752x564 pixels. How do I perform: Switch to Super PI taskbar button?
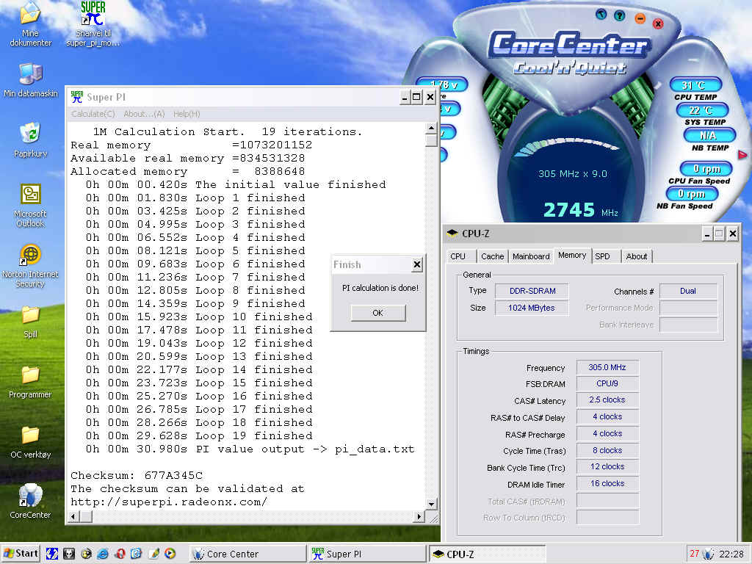click(366, 554)
